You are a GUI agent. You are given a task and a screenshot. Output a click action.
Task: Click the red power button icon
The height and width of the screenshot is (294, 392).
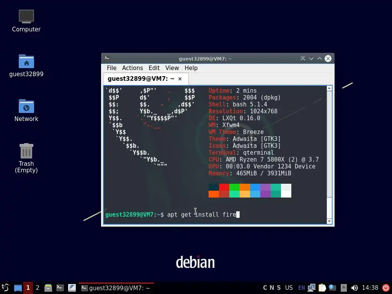pos(386,288)
